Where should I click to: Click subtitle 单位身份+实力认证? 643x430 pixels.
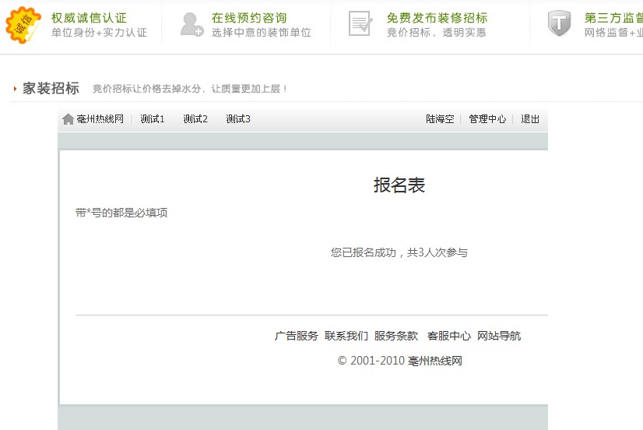pyautogui.click(x=99, y=33)
